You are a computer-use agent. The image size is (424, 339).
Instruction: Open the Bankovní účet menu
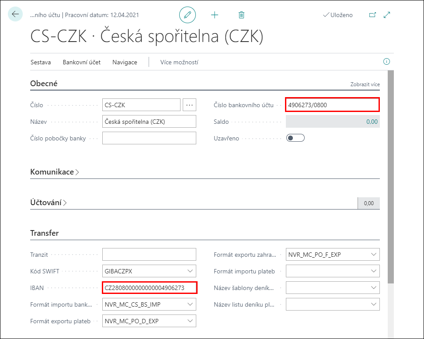coord(82,62)
